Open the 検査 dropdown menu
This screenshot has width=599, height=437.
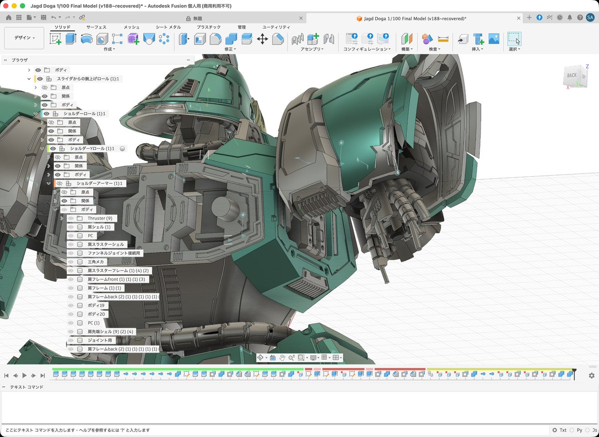(435, 49)
